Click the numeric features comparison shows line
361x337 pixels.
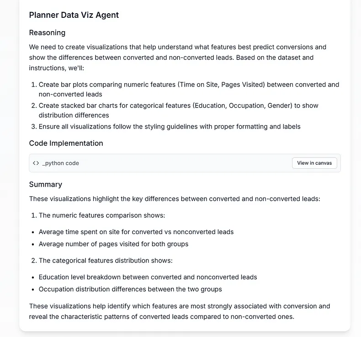click(x=98, y=215)
